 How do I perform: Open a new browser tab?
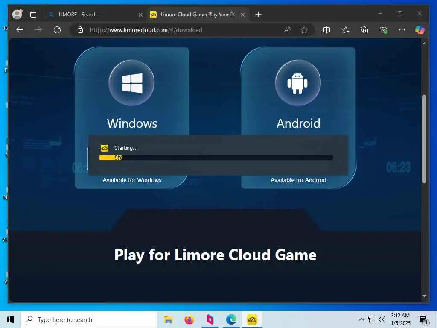tap(258, 15)
